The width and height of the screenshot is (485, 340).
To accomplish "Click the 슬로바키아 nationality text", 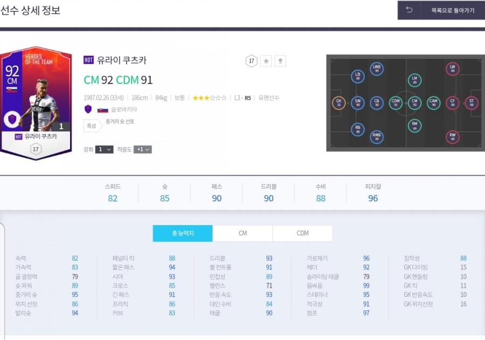I will coord(124,109).
